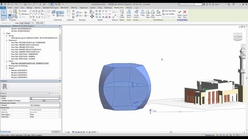Open the Lumion ribbon tab
The image size is (248, 139).
(x=93, y=8)
